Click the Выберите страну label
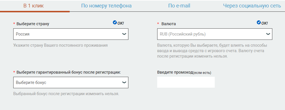 click(33, 24)
